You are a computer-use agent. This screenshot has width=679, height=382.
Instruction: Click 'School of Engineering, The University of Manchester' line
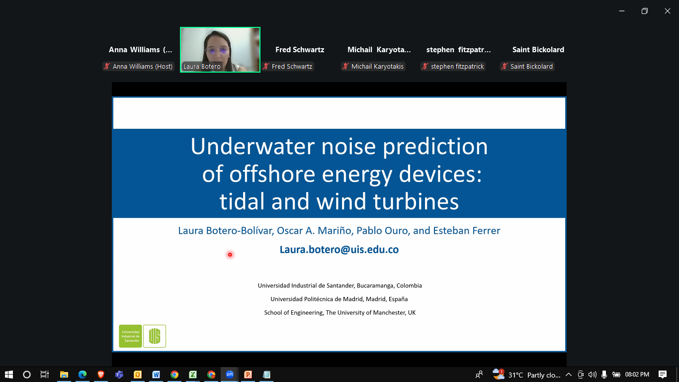[339, 312]
